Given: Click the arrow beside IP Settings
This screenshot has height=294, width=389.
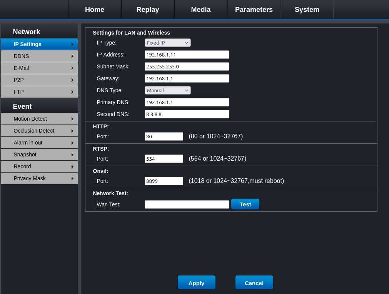Looking at the screenshot, I should (72, 44).
